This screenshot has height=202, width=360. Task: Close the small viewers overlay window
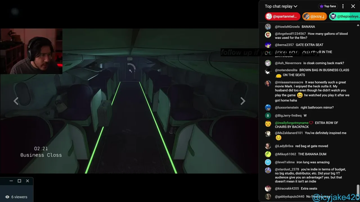click(28, 181)
